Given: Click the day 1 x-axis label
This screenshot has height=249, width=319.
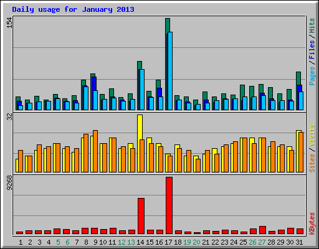Looking at the screenshot, I should tap(21, 242).
